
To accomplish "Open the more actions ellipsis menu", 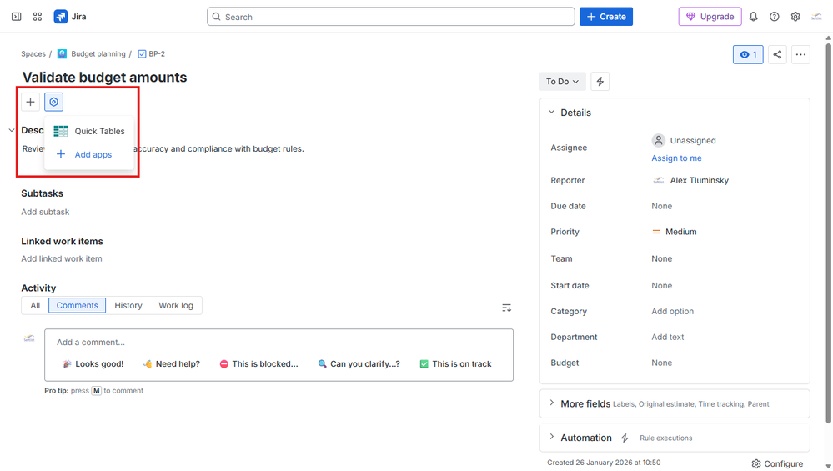I will tap(800, 54).
